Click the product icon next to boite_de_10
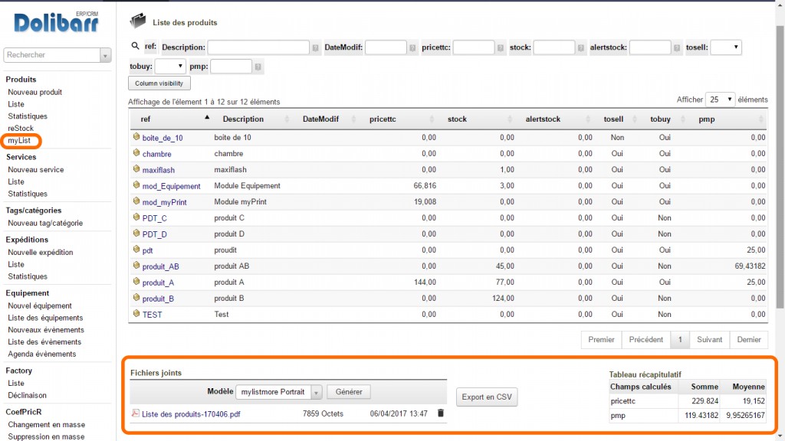The width and height of the screenshot is (785, 441). pos(136,137)
